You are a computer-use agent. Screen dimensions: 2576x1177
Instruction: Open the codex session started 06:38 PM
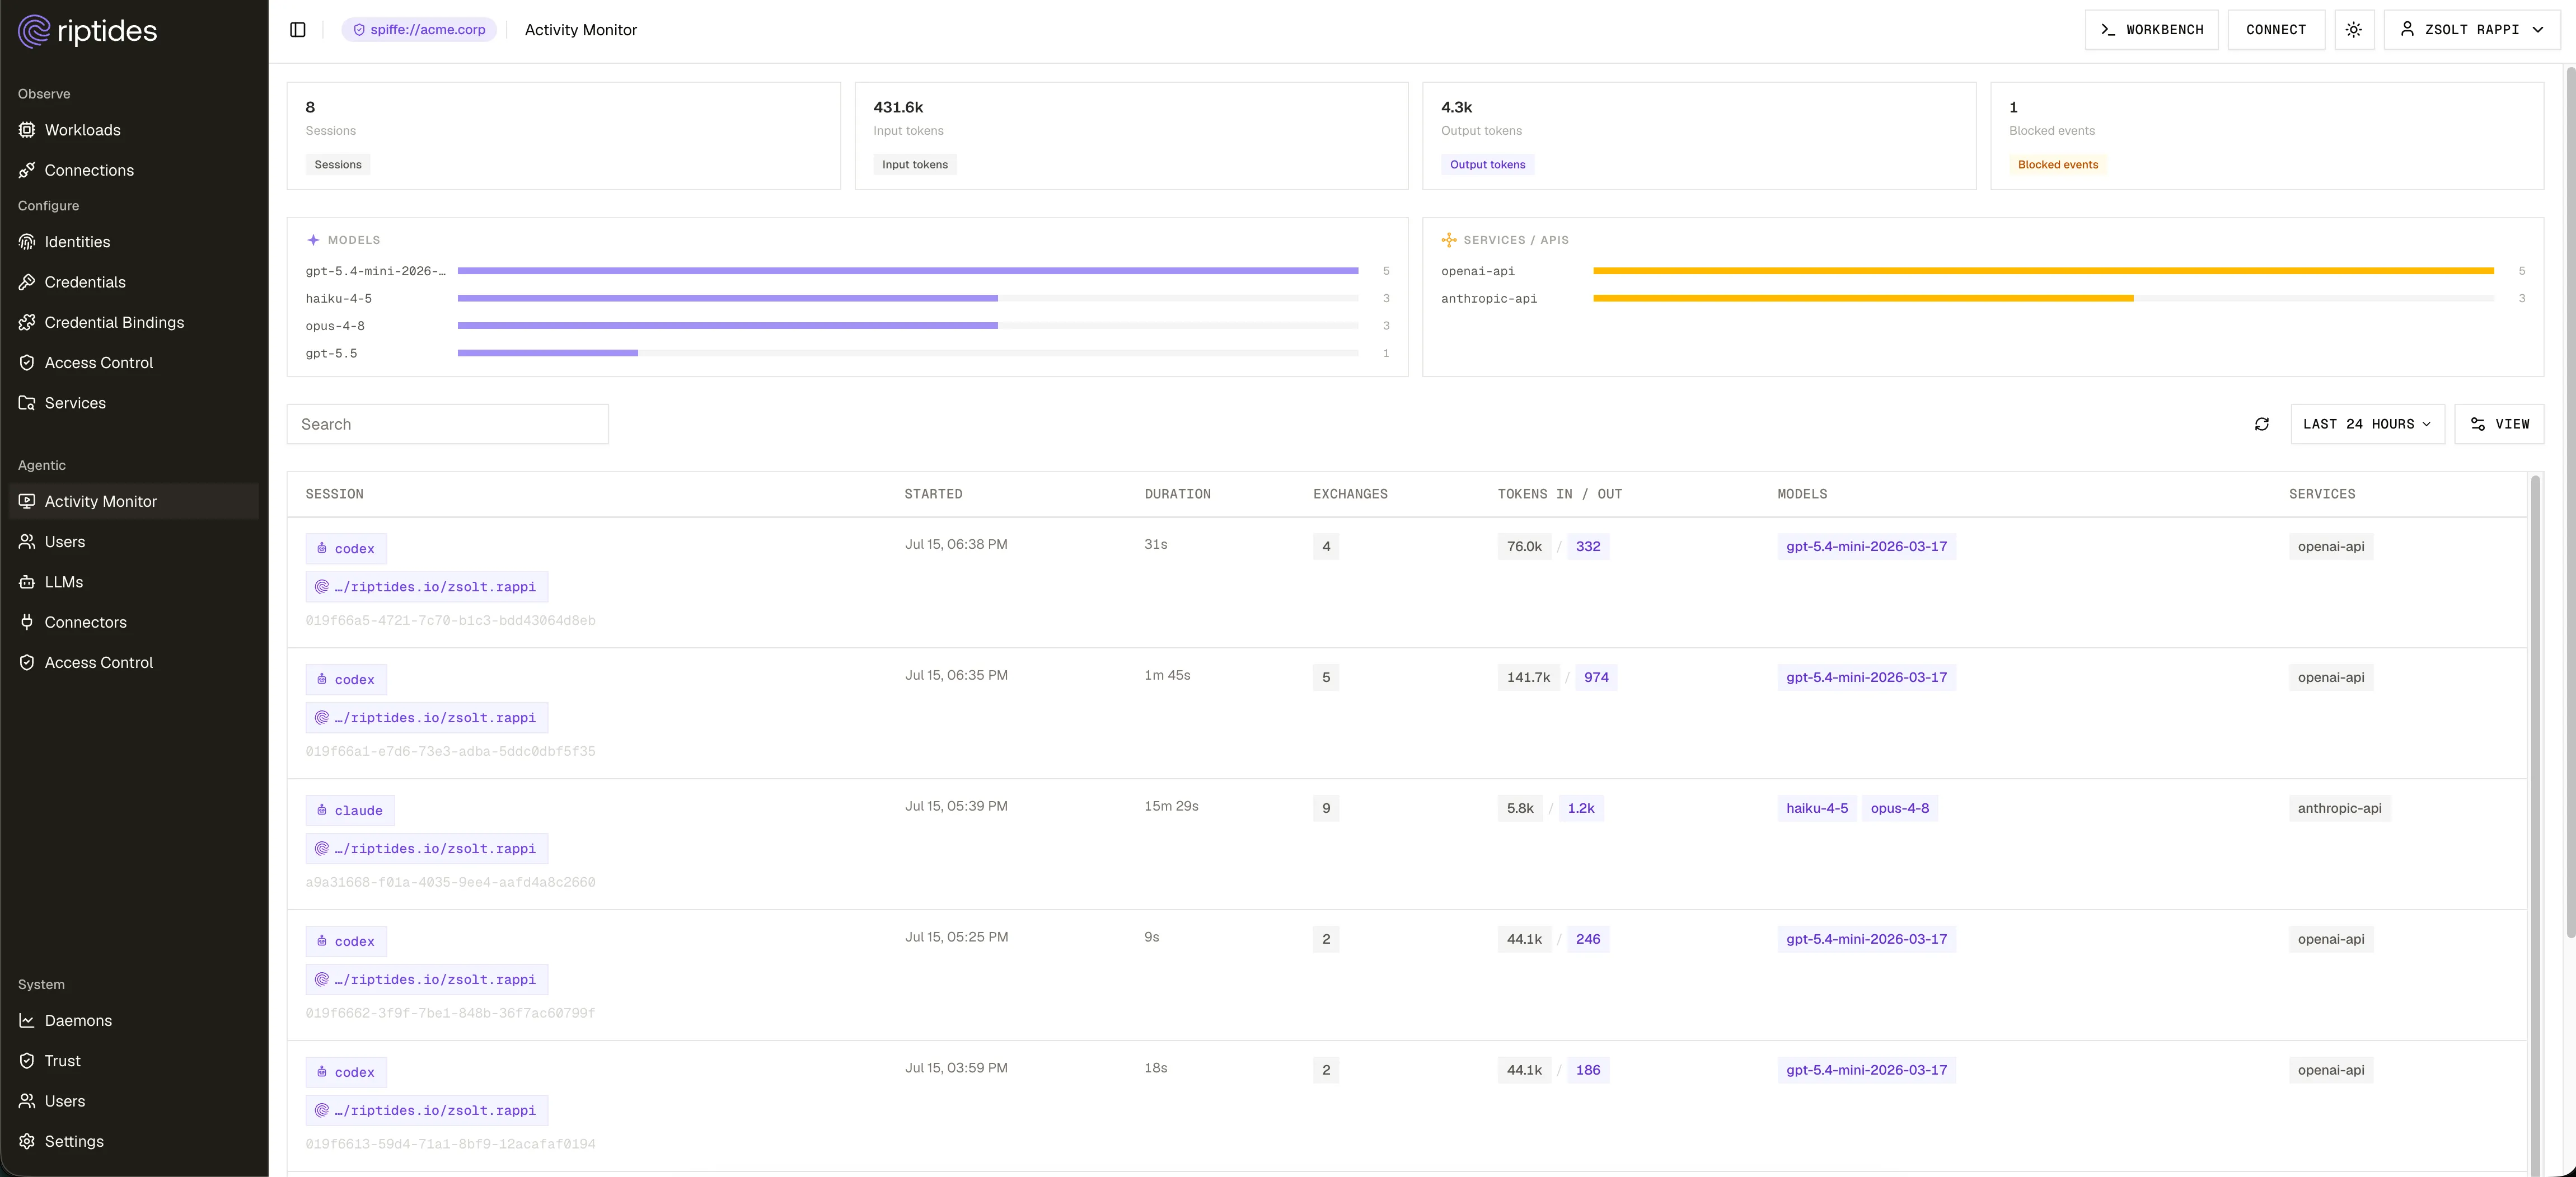(x=346, y=549)
